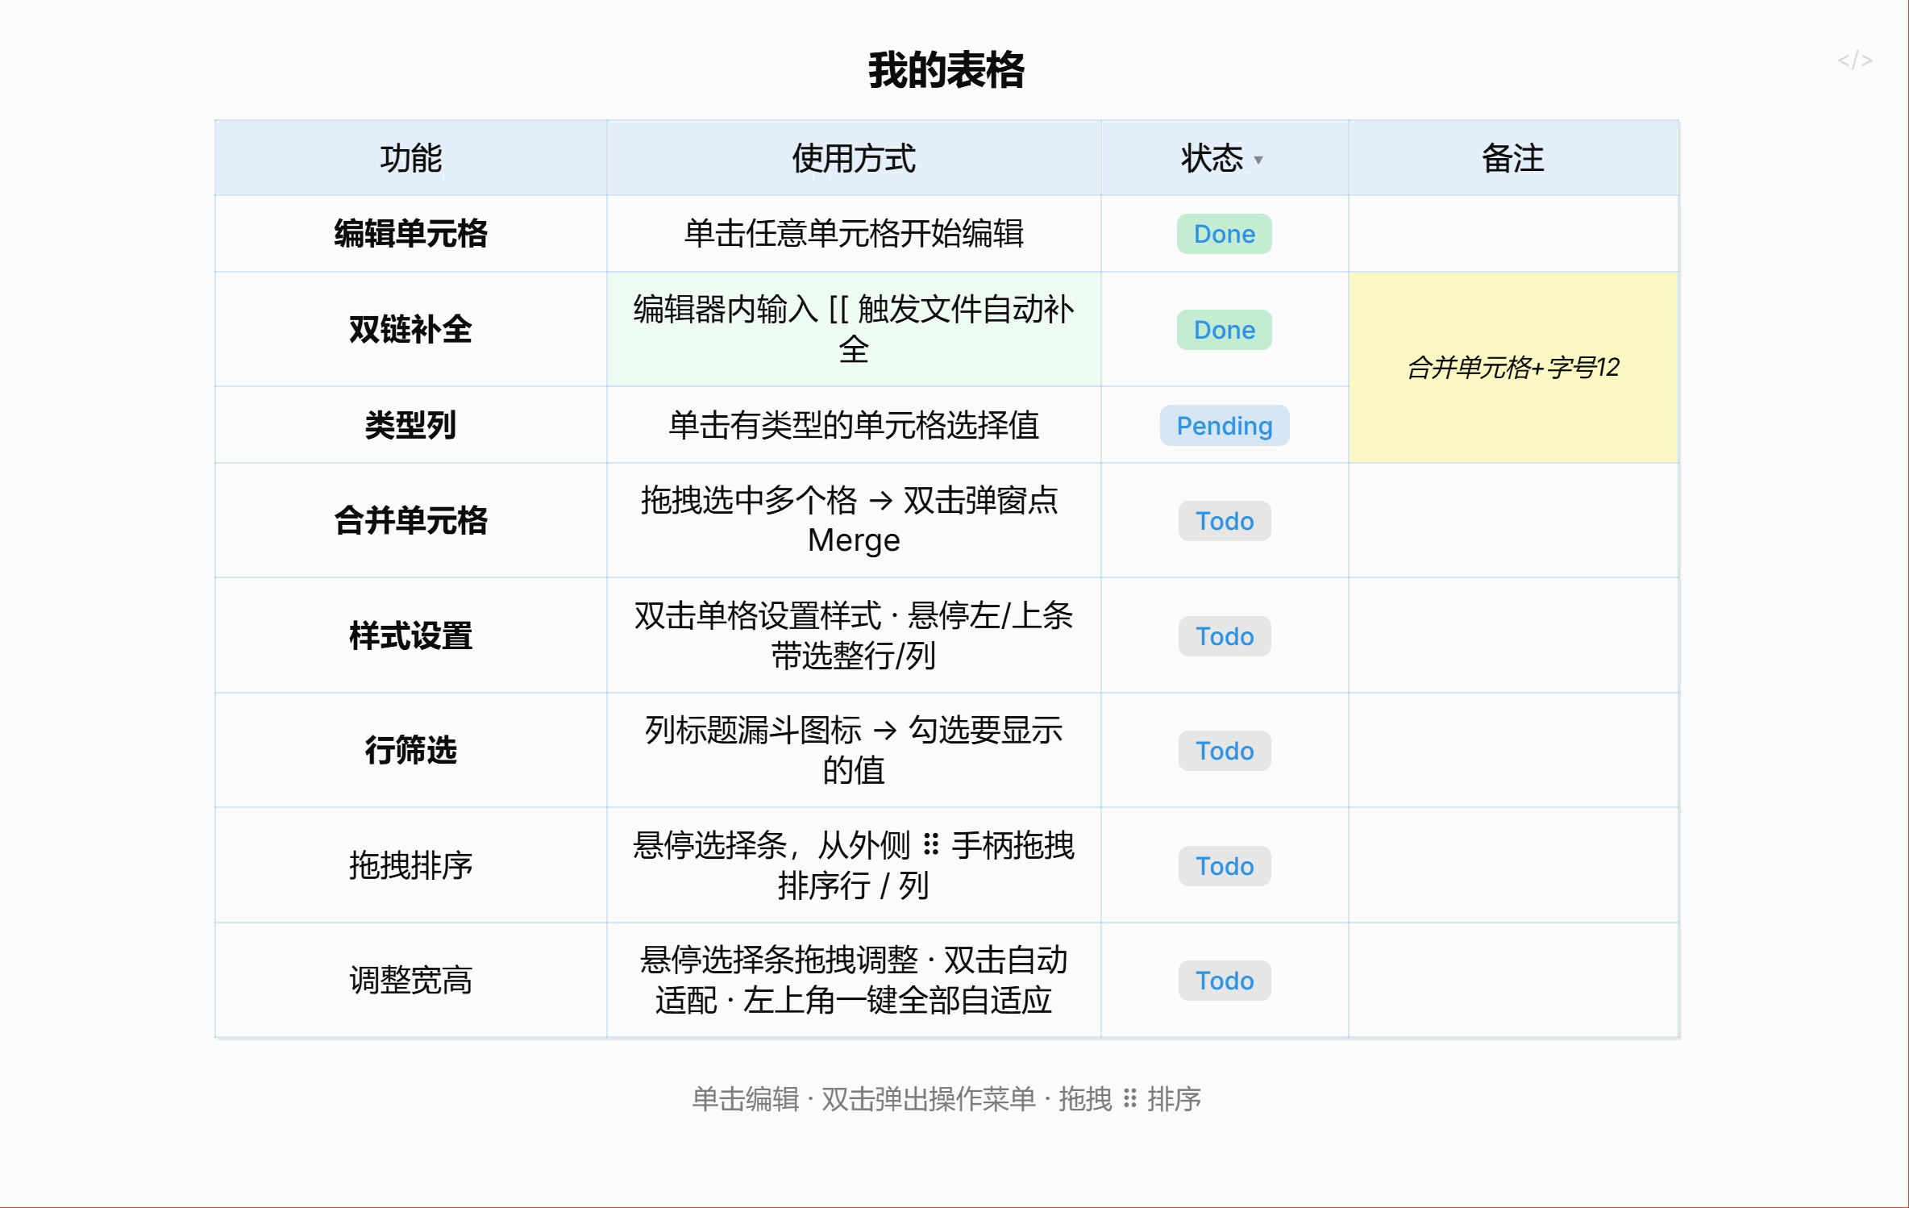Select the 使用方式 column header
Image resolution: width=1909 pixels, height=1208 pixels.
(854, 158)
